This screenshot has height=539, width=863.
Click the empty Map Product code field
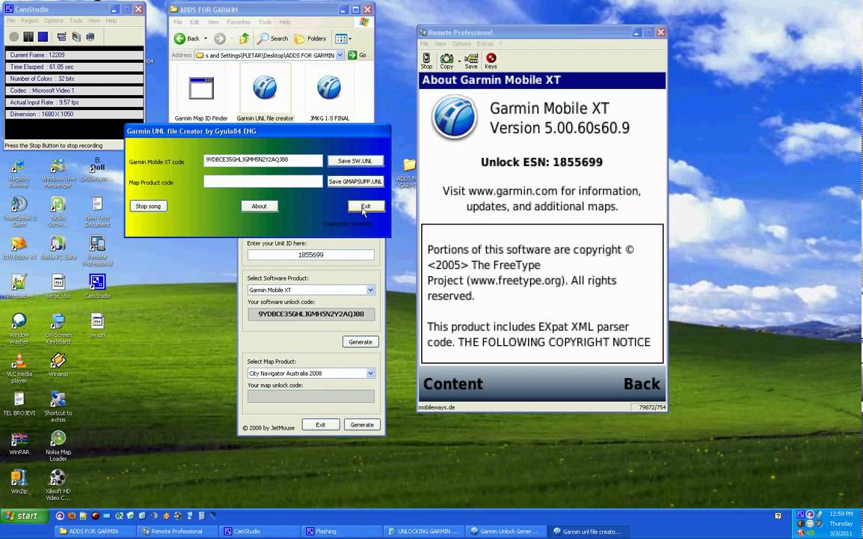[x=263, y=181]
